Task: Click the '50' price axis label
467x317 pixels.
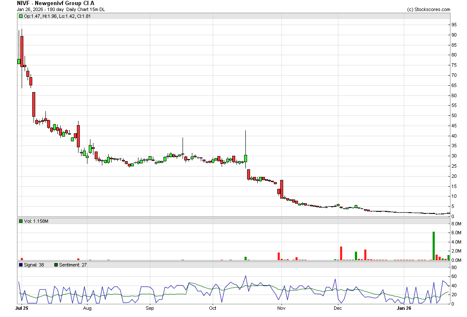Action: 454,115
